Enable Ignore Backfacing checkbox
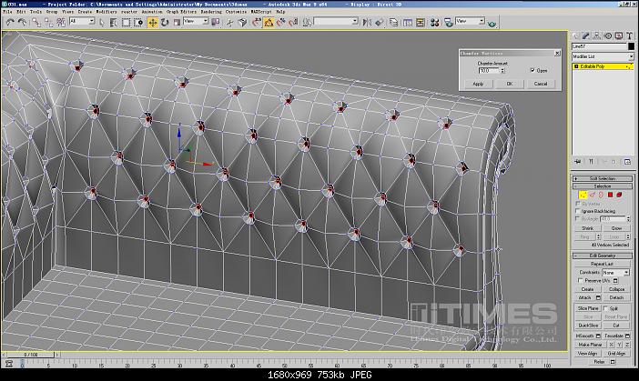Screen dimensions: 639x381 [578, 211]
